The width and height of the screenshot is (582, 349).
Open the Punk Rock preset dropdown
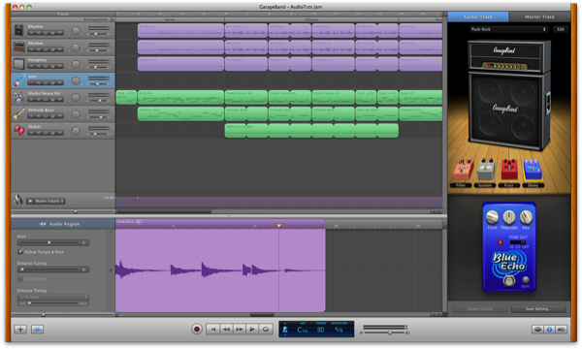509,29
